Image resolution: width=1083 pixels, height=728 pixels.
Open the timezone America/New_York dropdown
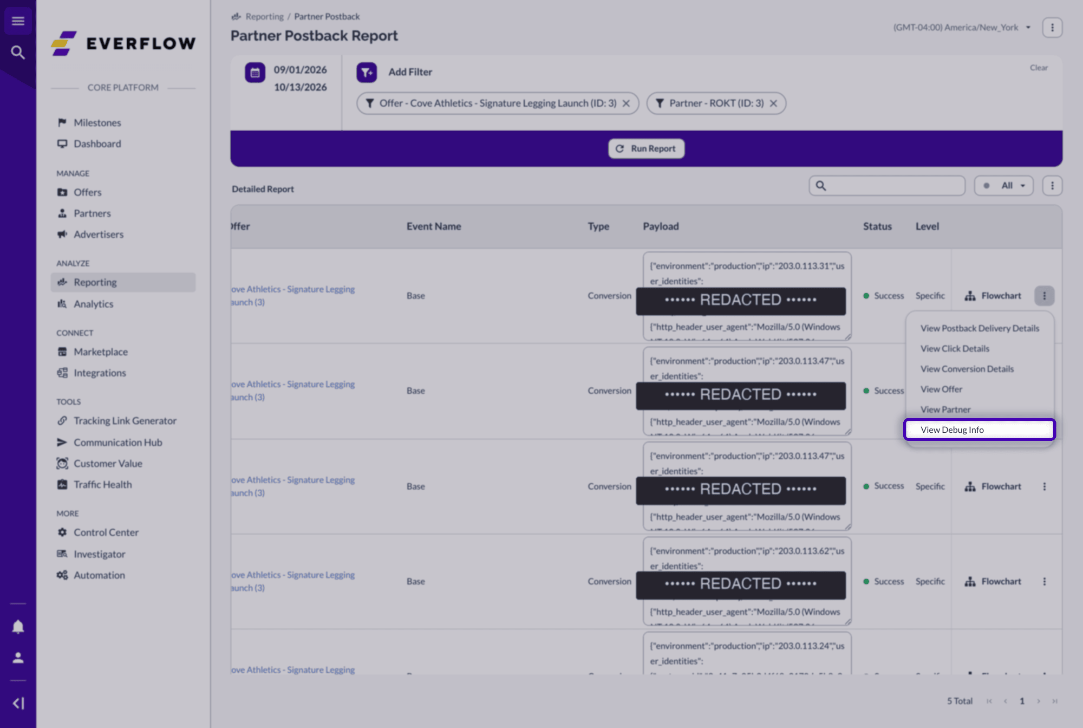click(x=962, y=28)
